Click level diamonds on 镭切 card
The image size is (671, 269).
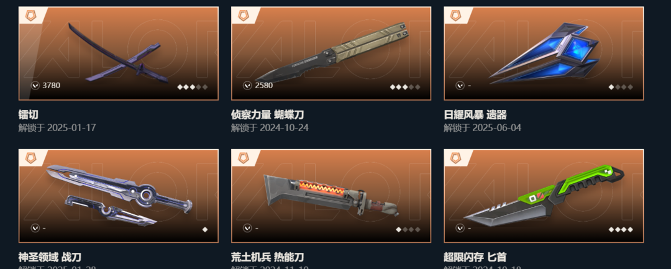pos(193,87)
